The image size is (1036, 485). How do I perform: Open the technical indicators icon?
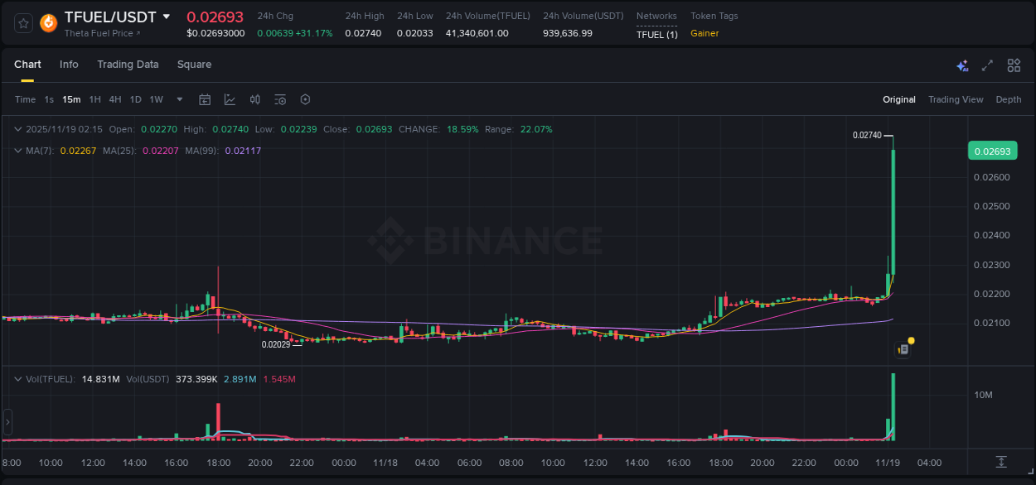click(254, 99)
